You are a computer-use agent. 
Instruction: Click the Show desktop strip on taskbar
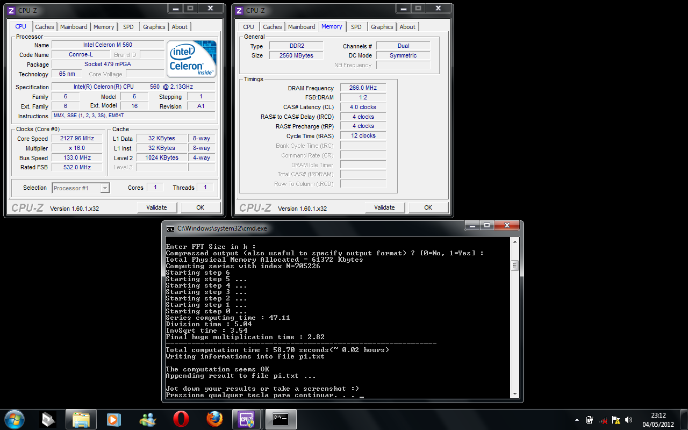[x=684, y=419]
